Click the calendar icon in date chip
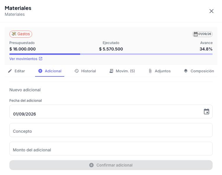The width and height of the screenshot is (222, 175). tap(195, 34)
